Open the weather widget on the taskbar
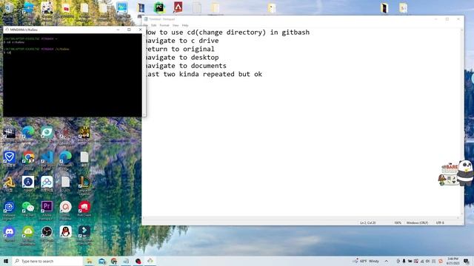Viewport: 474px width, 266px height. click(366, 261)
